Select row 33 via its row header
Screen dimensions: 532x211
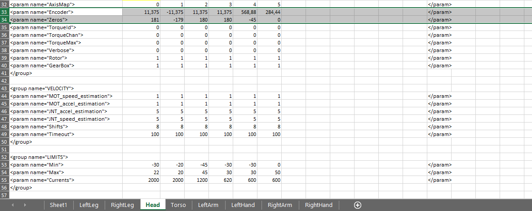[4, 12]
